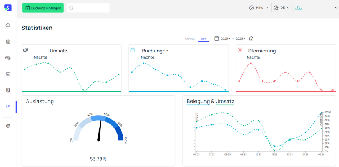Open the start year 2023 dropdown
339x167 pixels.
(225, 39)
